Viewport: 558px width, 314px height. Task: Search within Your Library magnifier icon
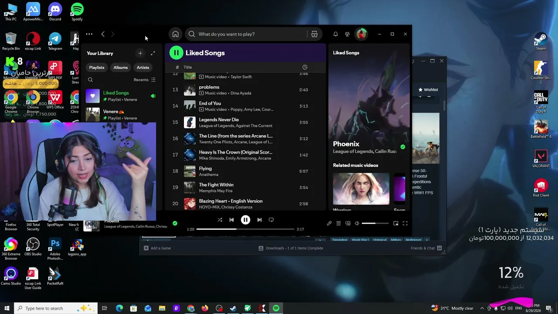click(x=90, y=80)
